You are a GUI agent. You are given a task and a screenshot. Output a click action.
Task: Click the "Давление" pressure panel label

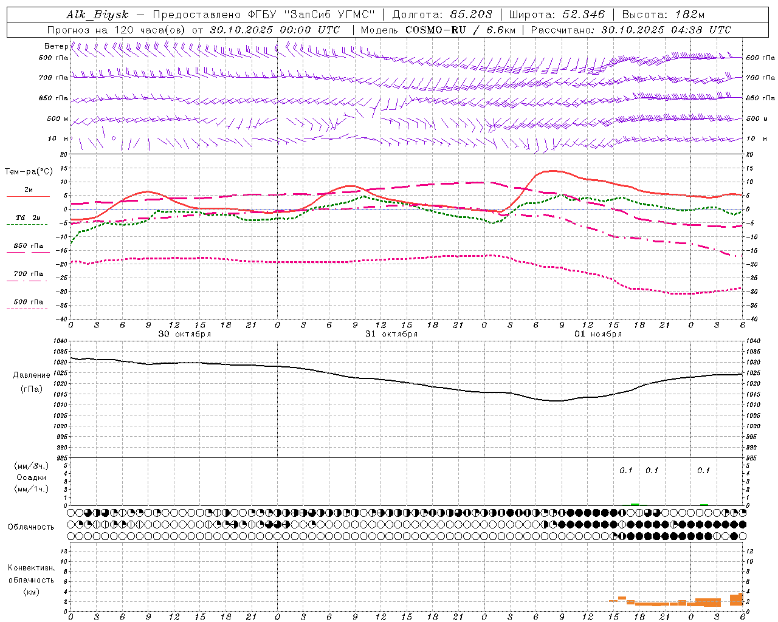(x=32, y=375)
